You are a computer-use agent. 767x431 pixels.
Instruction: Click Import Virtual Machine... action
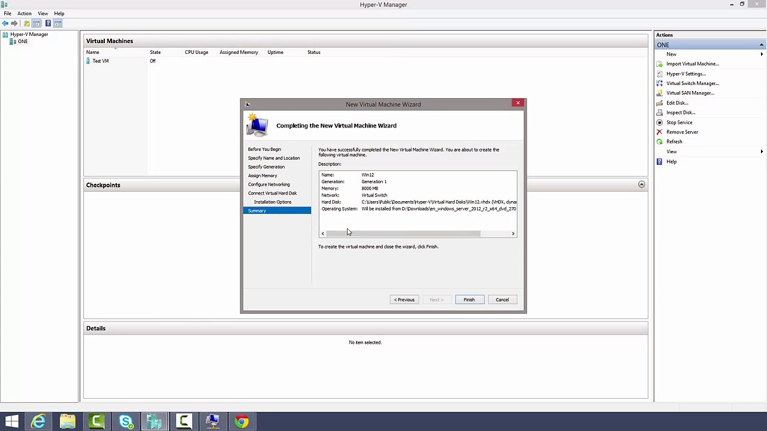click(693, 64)
